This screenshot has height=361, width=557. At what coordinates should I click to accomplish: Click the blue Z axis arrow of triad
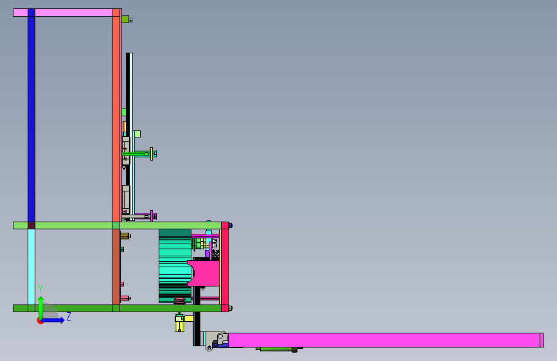(x=53, y=320)
